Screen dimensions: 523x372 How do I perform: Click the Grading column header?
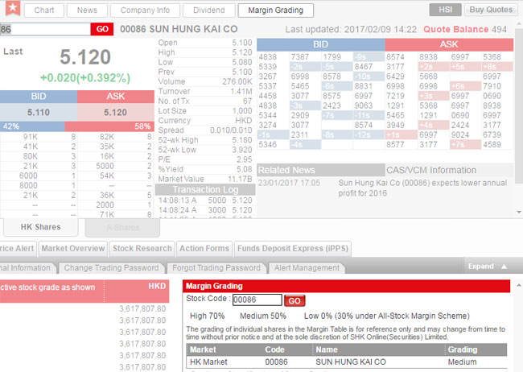(463, 349)
